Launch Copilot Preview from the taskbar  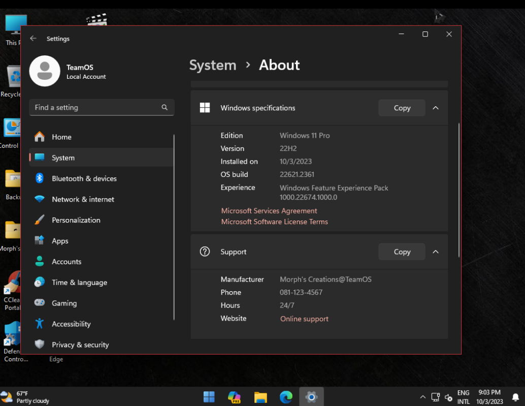tap(235, 397)
